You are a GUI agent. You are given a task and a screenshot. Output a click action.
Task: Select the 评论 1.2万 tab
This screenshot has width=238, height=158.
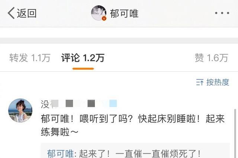(83, 58)
